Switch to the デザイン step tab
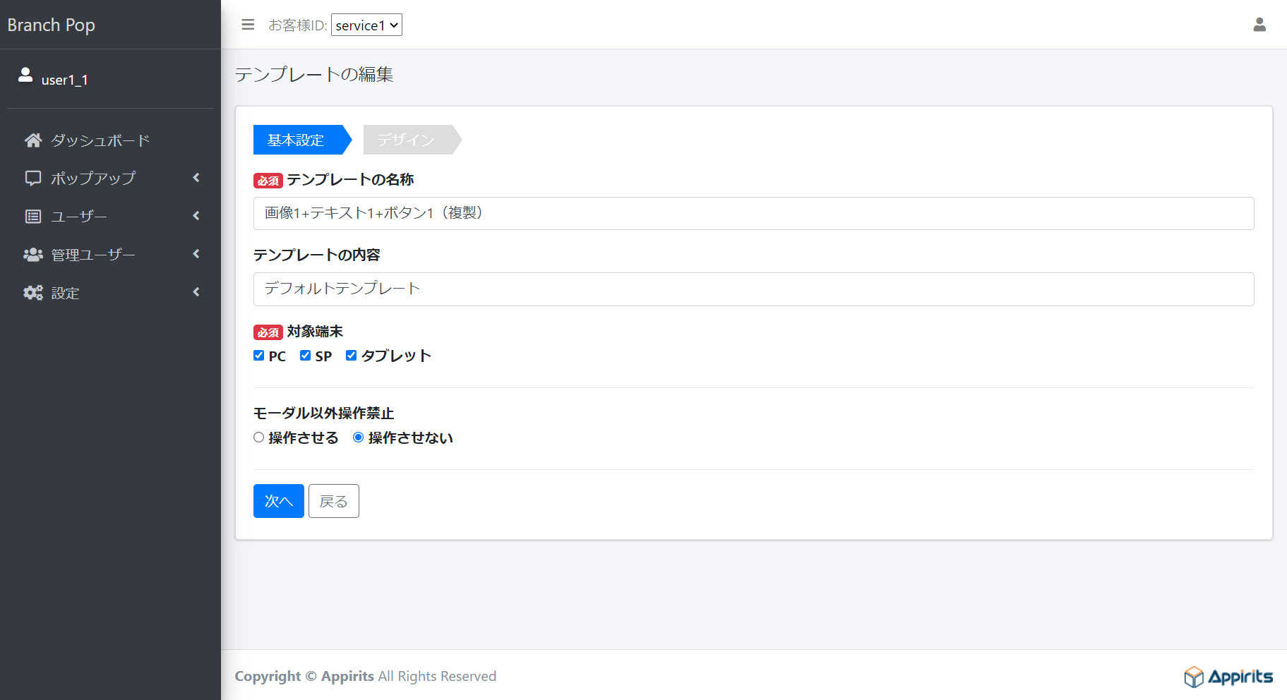Image resolution: width=1287 pixels, height=700 pixels. click(x=412, y=140)
